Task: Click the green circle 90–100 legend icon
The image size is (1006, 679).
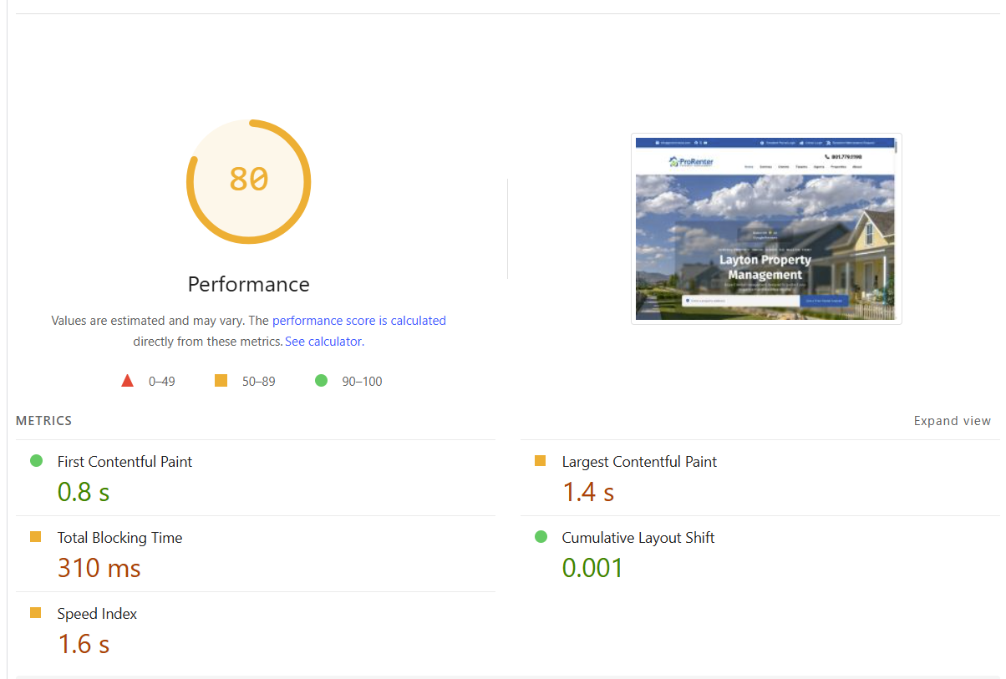Action: [321, 381]
